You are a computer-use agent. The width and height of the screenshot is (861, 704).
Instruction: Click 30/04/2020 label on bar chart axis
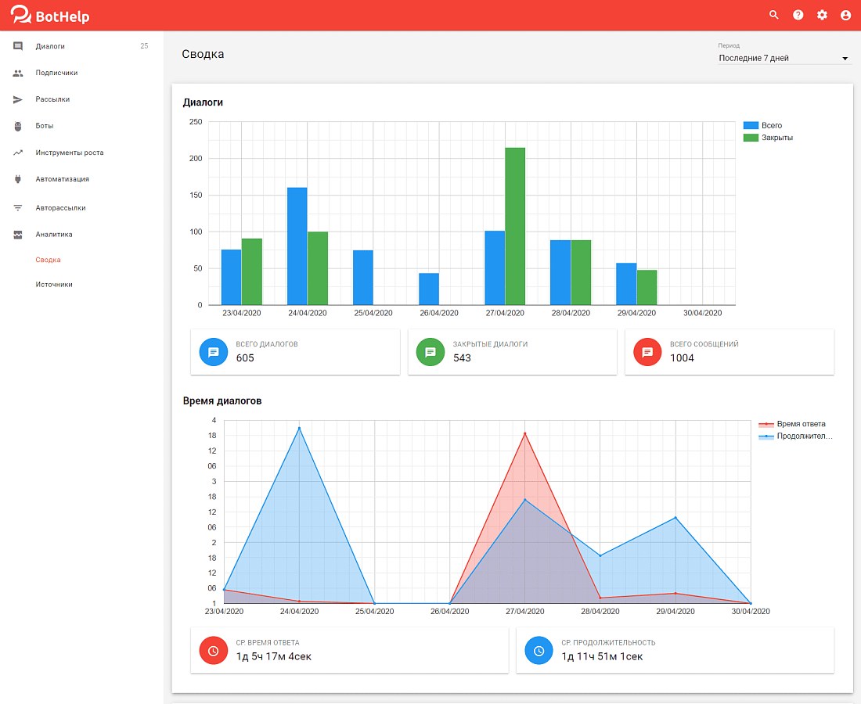click(702, 313)
